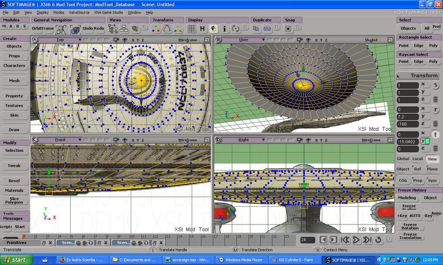Click camera icon in Top viewport header
The image size is (443, 265).
(x=116, y=40)
